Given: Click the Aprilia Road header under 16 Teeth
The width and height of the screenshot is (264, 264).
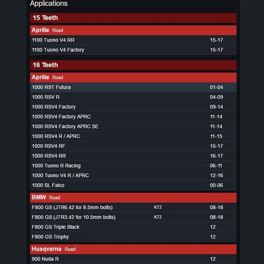Looking at the screenshot, I should [133, 78].
